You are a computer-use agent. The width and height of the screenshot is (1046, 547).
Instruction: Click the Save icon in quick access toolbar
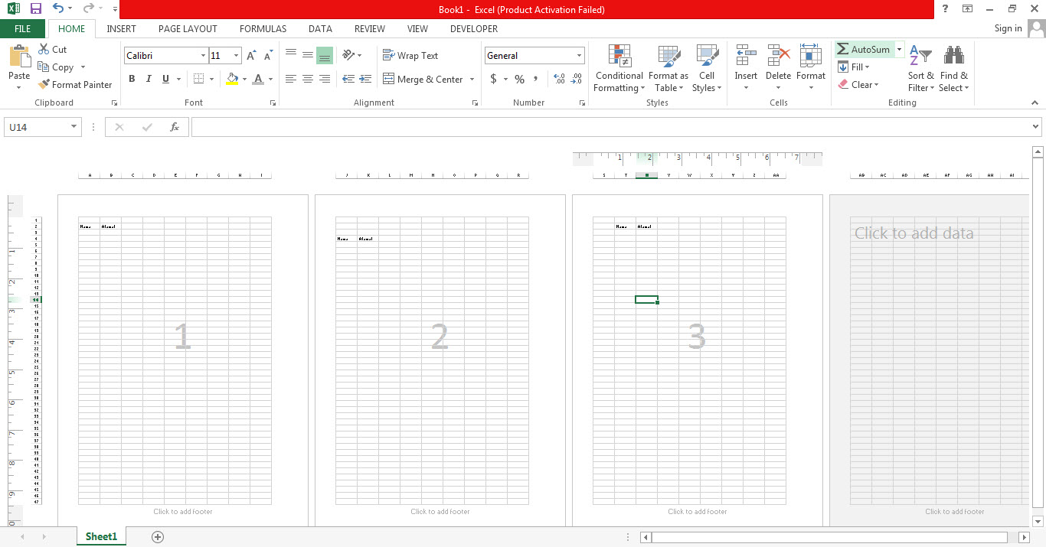coord(35,9)
